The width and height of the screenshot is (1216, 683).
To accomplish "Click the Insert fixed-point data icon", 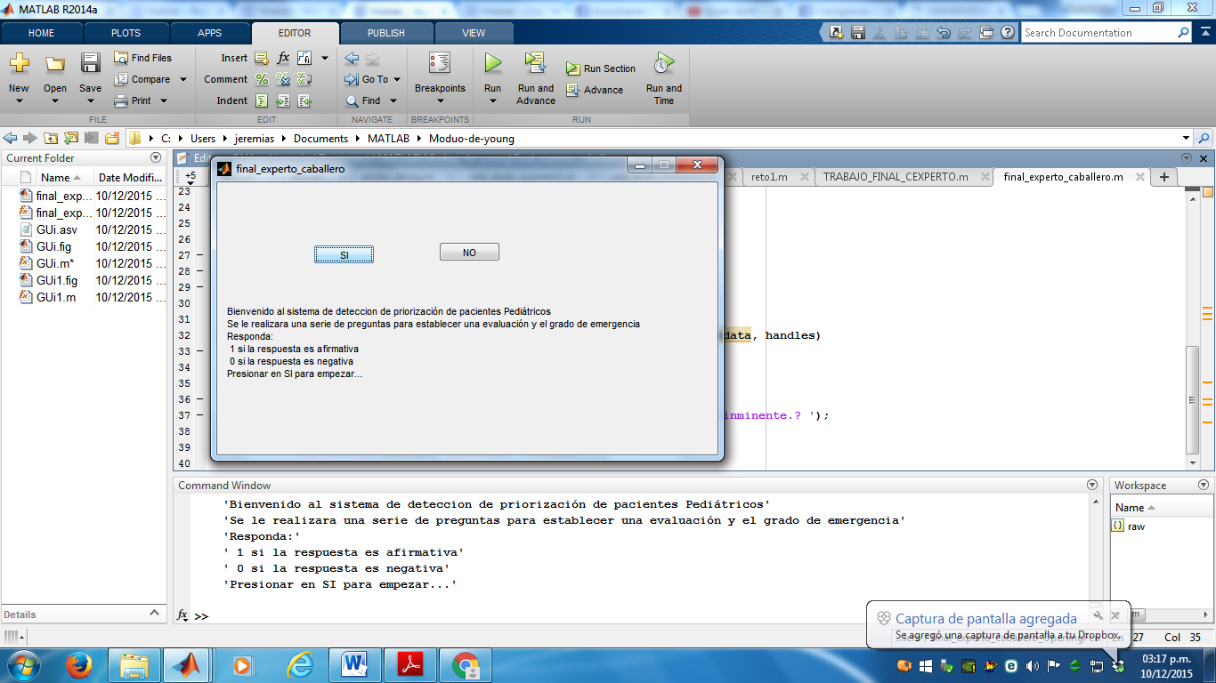I will [x=304, y=58].
